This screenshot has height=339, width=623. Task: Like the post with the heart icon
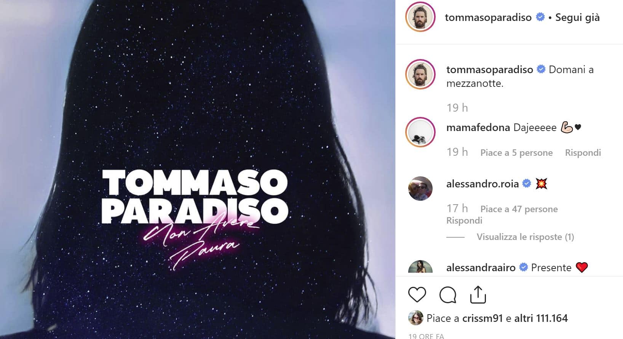(417, 295)
